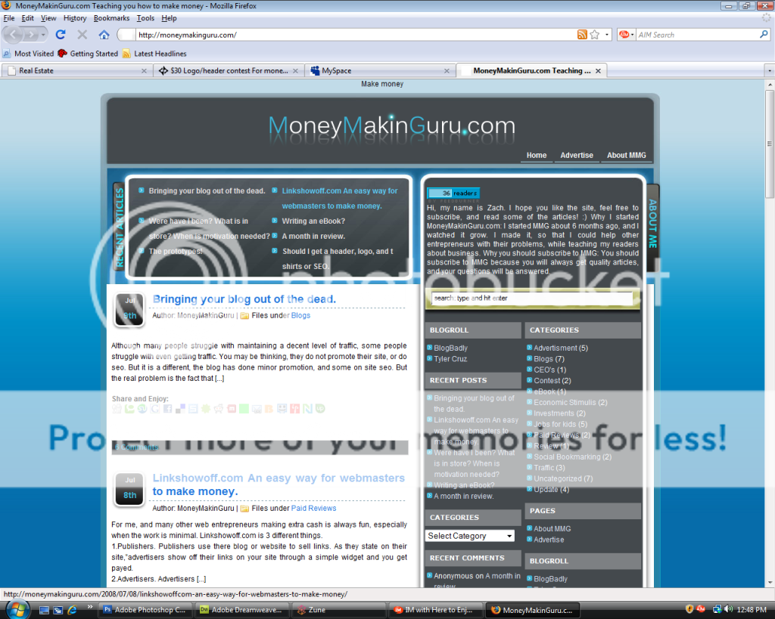Open the Paid Reviews category link
This screenshot has width=775, height=619.
(x=313, y=509)
